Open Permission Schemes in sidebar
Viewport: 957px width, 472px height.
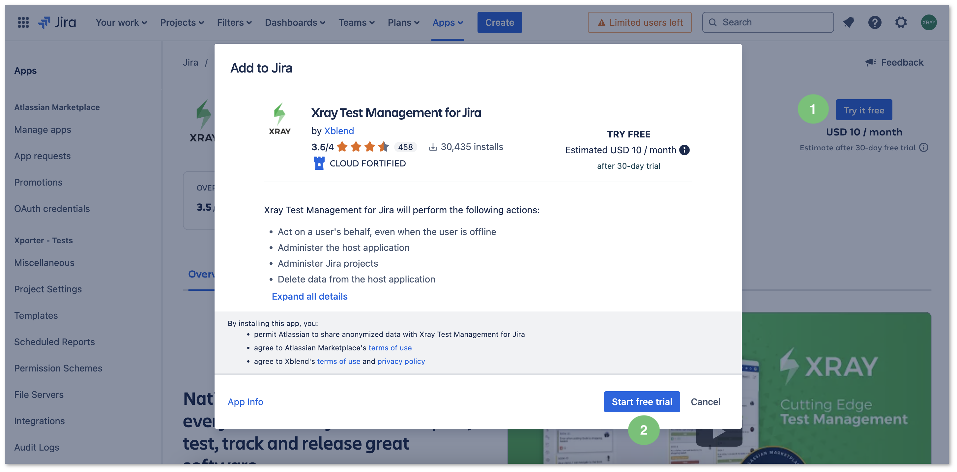(x=58, y=368)
